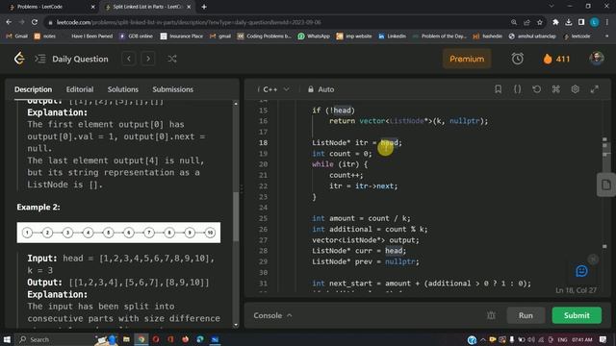Bookmark this page with the star icon
This screenshot has width=616, height=346.
(x=540, y=22)
